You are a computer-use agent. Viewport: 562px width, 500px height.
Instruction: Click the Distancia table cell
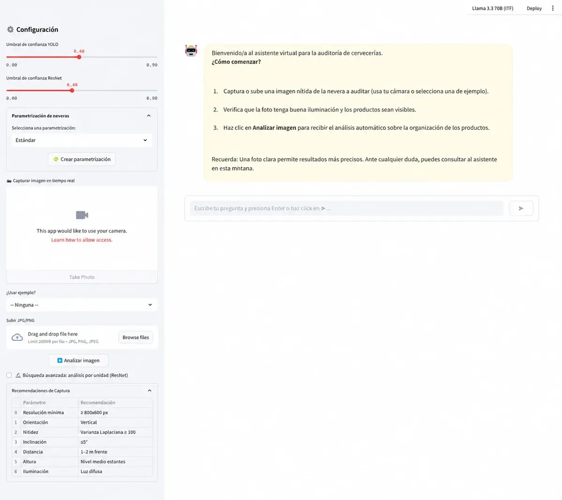pyautogui.click(x=49, y=452)
